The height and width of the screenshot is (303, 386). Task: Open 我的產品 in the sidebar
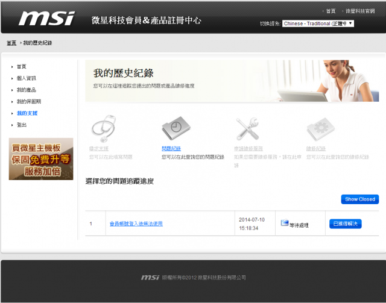pos(27,90)
